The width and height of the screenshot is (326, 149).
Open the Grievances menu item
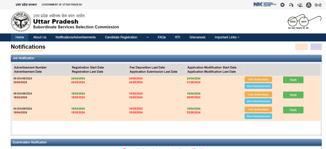click(197, 37)
